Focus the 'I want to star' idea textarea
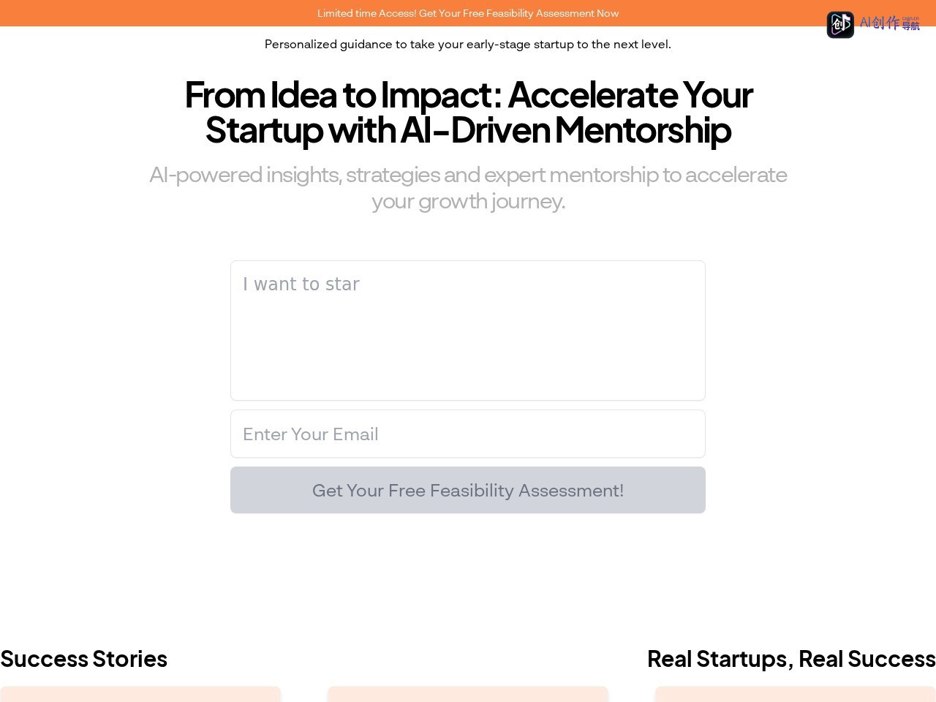936x702 pixels. click(x=468, y=331)
